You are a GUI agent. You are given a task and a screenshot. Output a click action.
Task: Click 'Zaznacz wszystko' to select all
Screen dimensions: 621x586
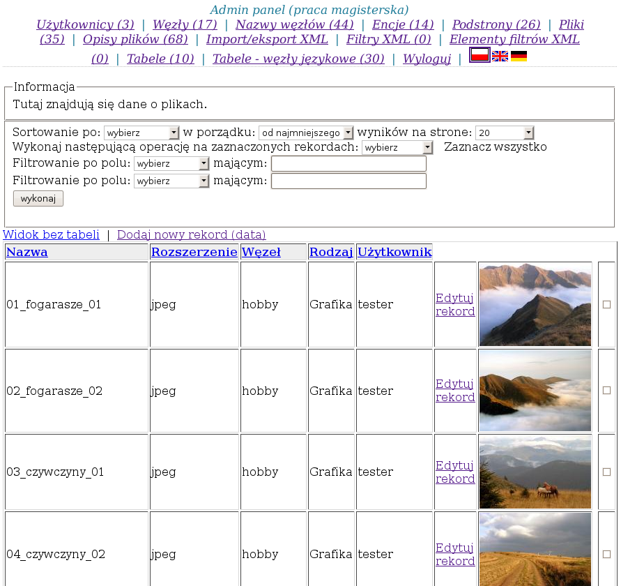pos(495,147)
